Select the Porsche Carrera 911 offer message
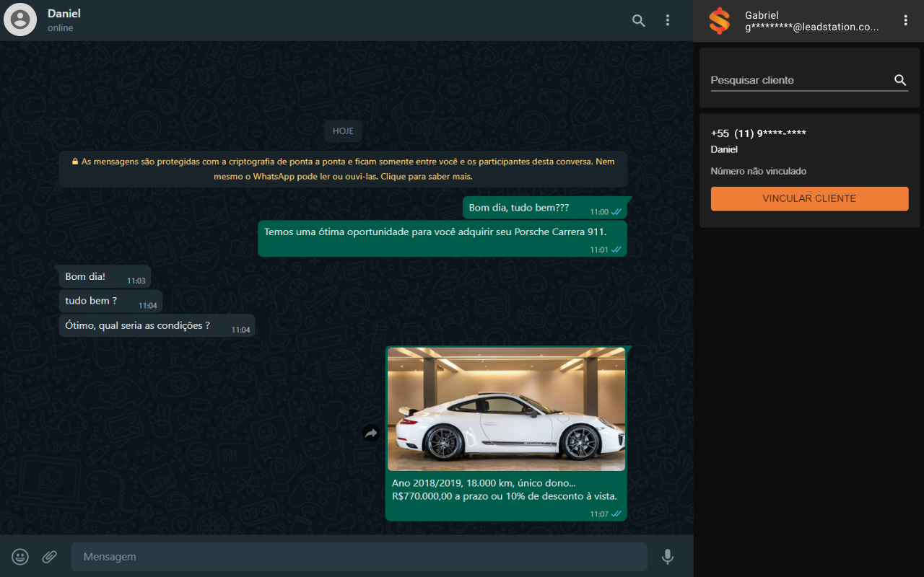The width and height of the screenshot is (924, 577). click(x=443, y=239)
